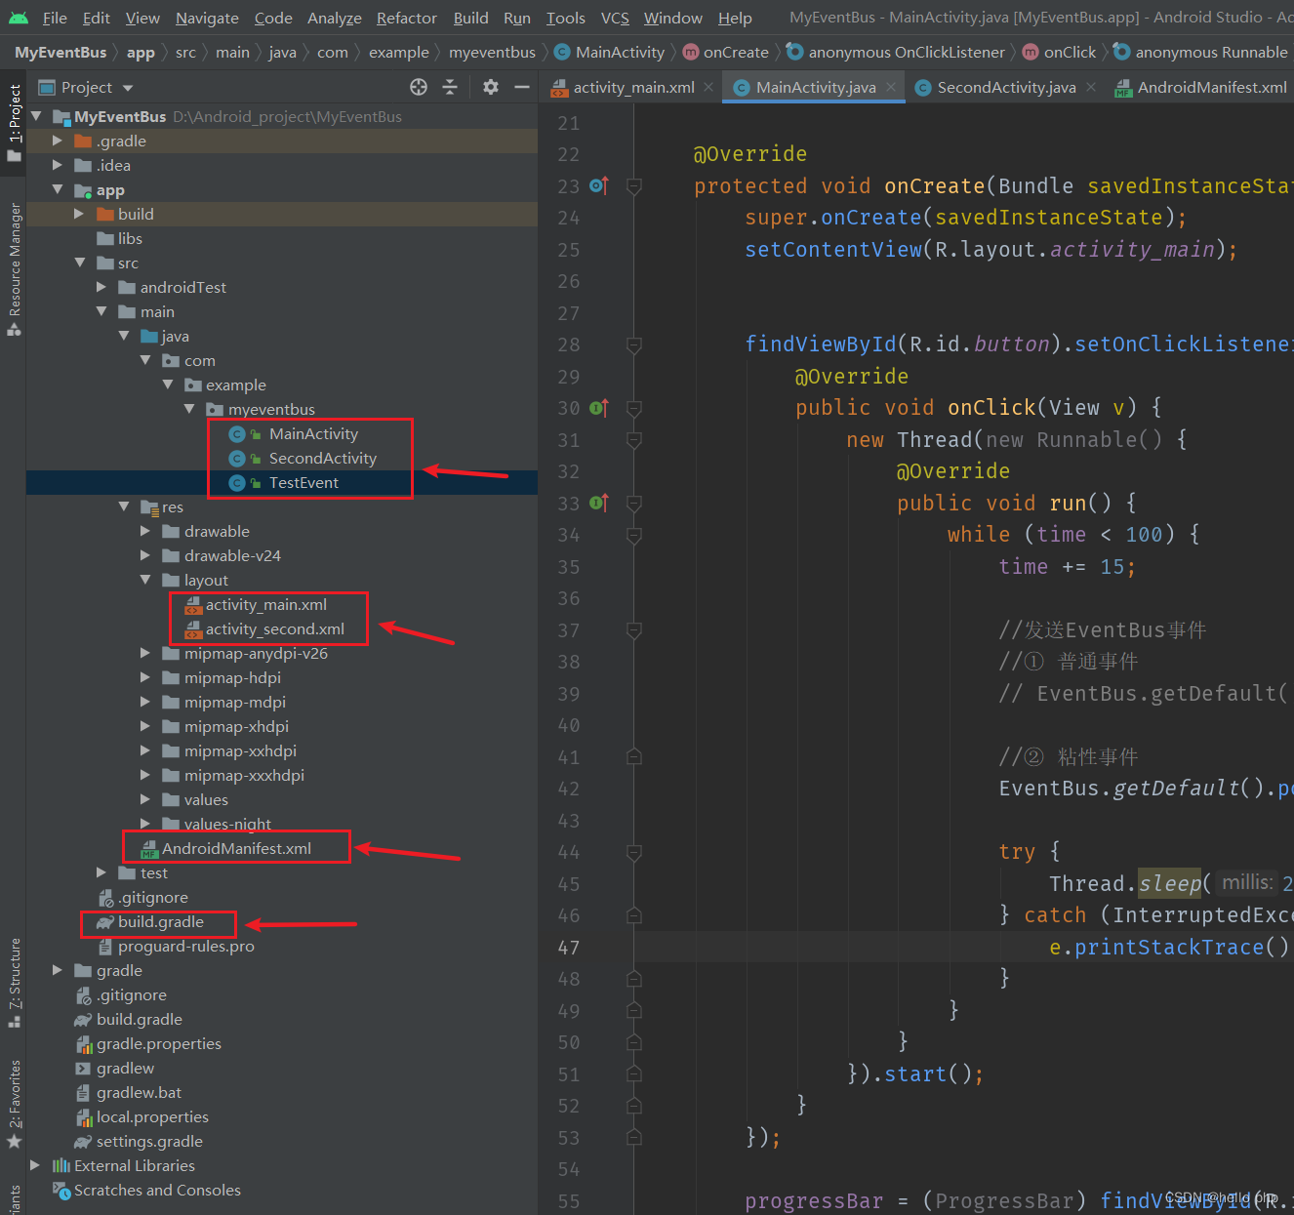Image resolution: width=1294 pixels, height=1215 pixels.
Task: Open the Resource Manager side tool window
Action: tap(14, 268)
